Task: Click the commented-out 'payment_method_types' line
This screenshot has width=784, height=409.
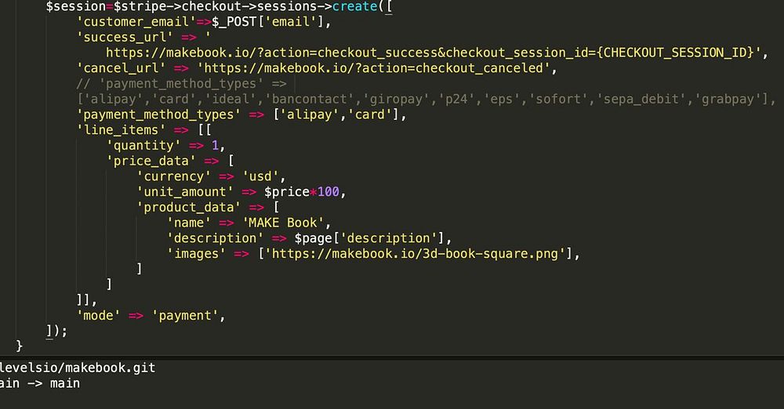Action: pos(182,84)
